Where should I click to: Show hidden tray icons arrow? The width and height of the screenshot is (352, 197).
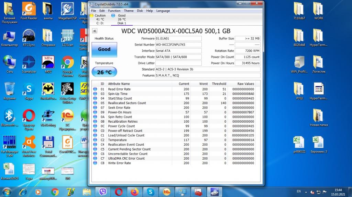click(306, 192)
